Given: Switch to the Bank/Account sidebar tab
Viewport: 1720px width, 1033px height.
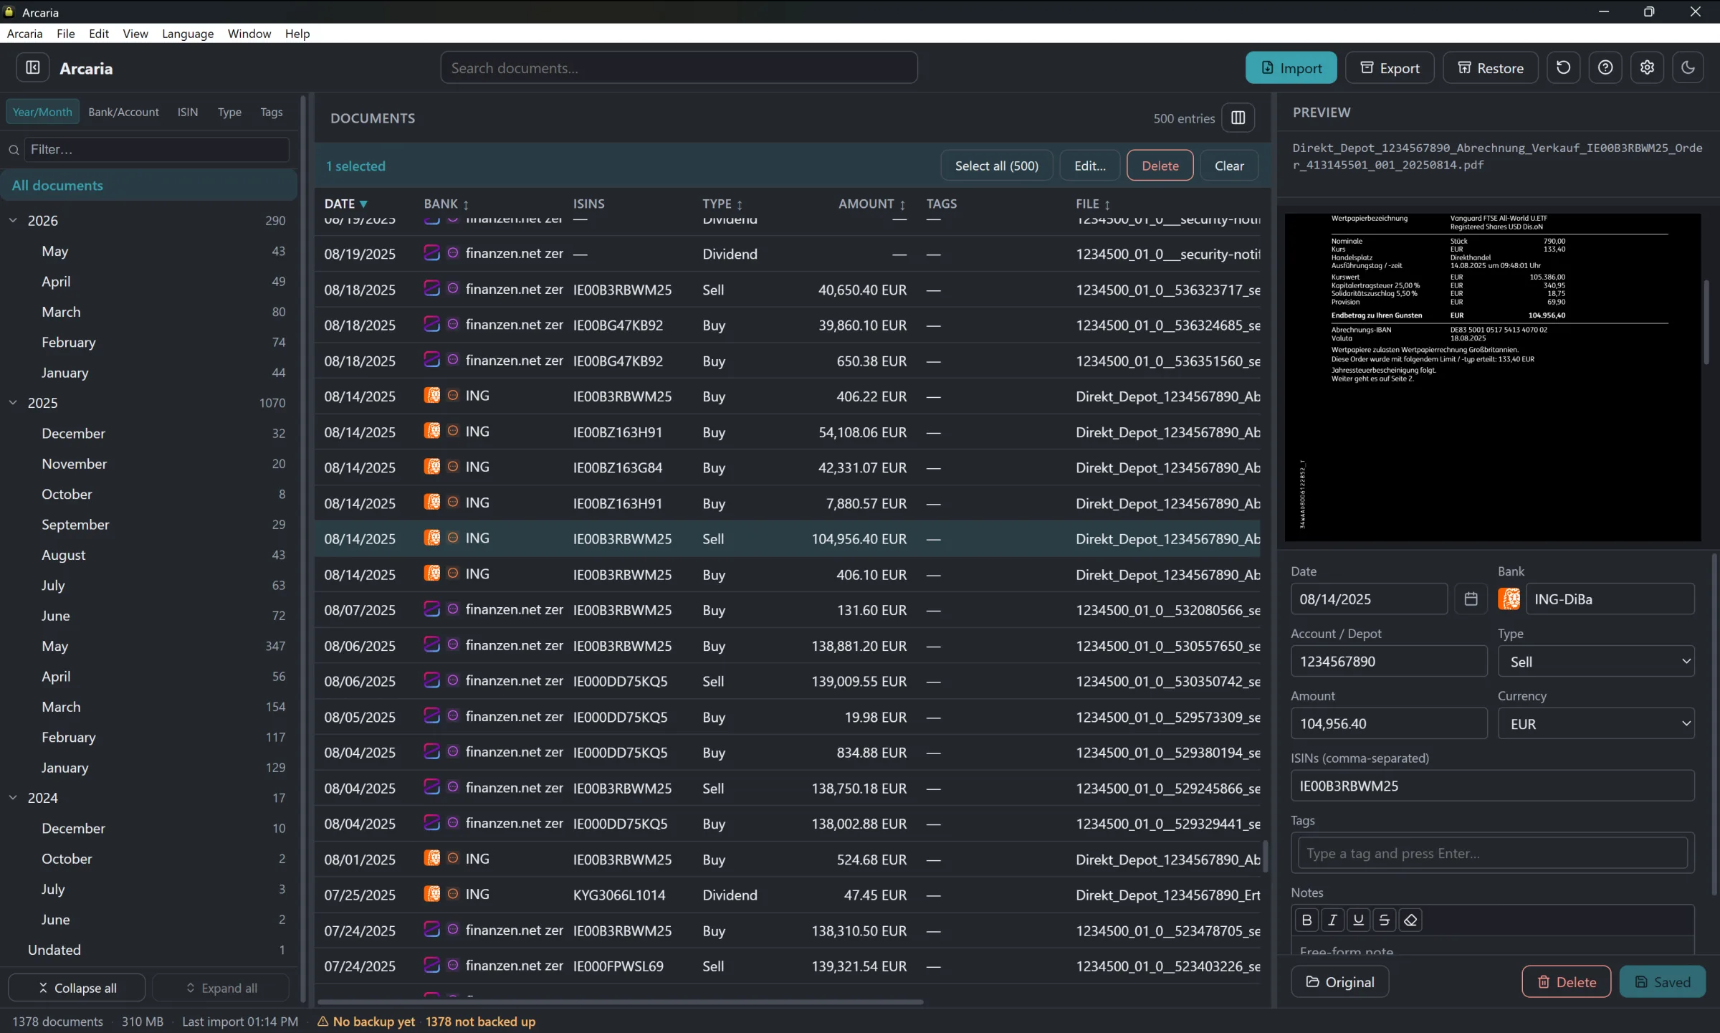Looking at the screenshot, I should tap(123, 113).
